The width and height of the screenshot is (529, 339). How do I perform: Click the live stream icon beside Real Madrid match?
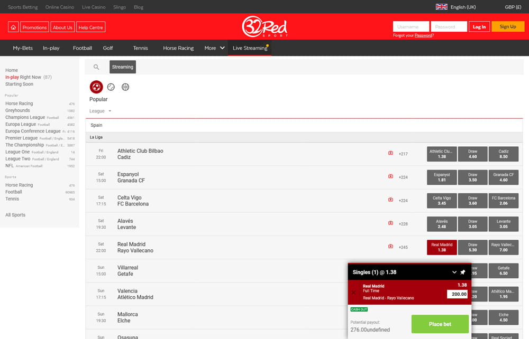tap(390, 247)
